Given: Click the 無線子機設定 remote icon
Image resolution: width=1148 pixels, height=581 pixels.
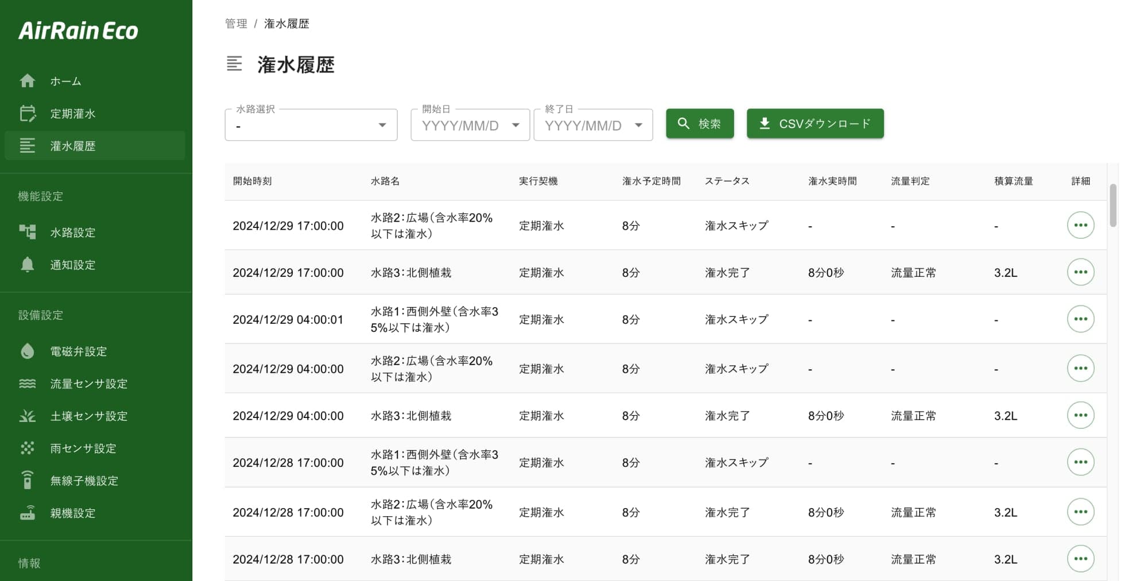Looking at the screenshot, I should (27, 481).
